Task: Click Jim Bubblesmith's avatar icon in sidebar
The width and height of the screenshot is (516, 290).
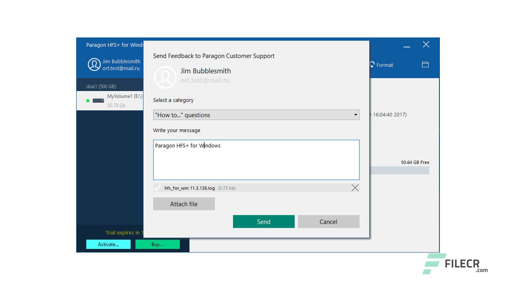Action: click(94, 64)
